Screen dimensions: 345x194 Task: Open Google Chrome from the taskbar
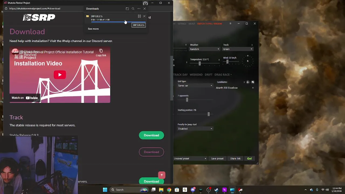point(169,190)
